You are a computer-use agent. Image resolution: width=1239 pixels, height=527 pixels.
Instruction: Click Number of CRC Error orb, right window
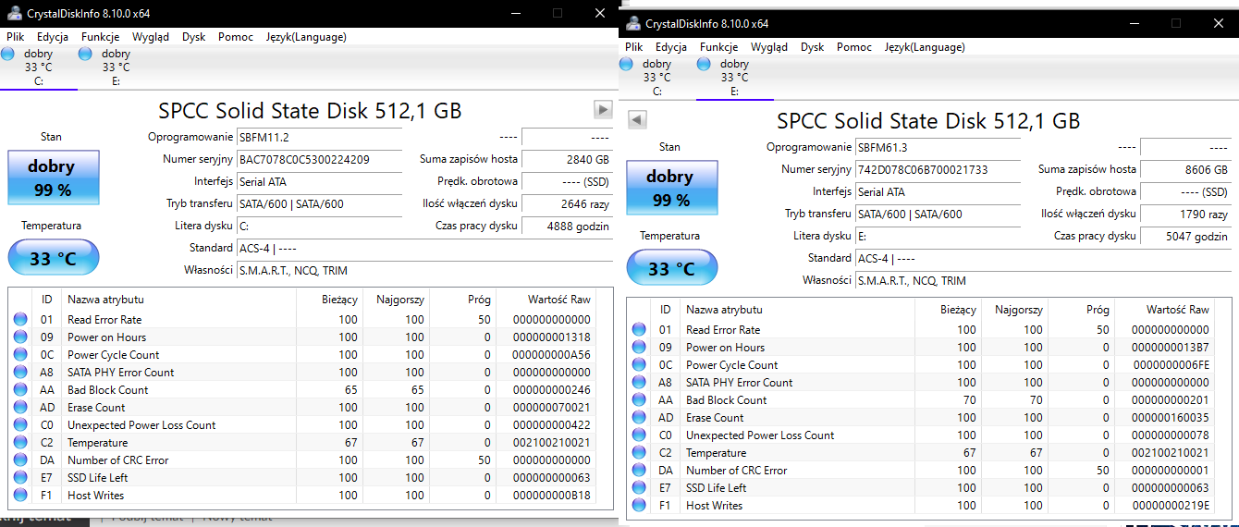click(639, 471)
